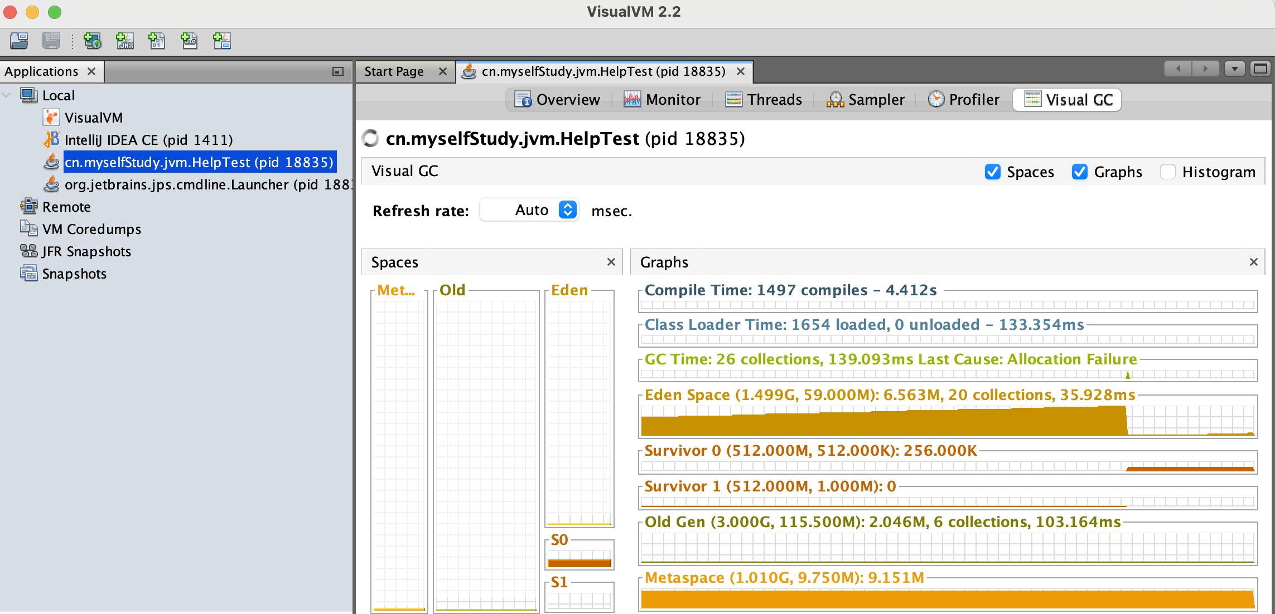This screenshot has height=614, width=1275.
Task: Switch to the Profiler tab
Action: coord(964,100)
